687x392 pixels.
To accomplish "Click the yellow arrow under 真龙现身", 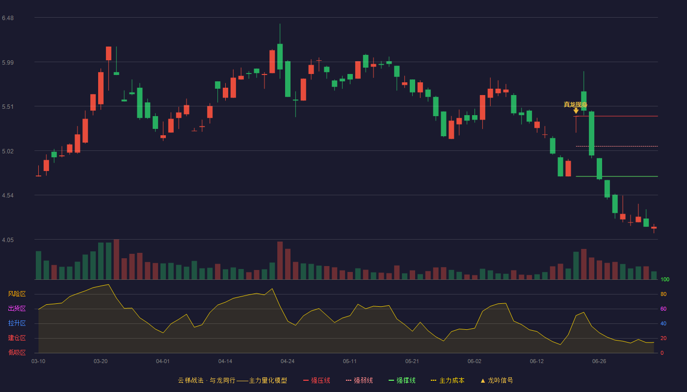I will coord(576,111).
